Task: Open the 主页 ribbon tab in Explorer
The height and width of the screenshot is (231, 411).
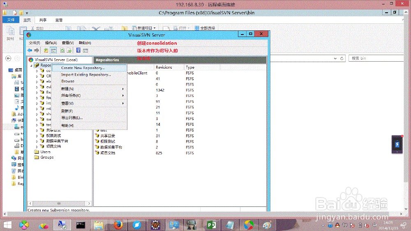Action: (27, 20)
